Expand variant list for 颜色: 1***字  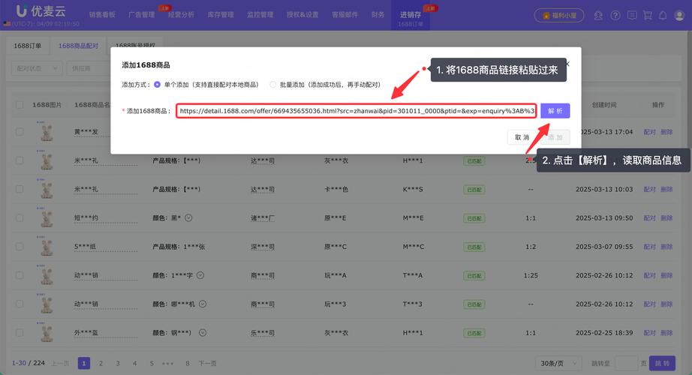[x=200, y=275]
